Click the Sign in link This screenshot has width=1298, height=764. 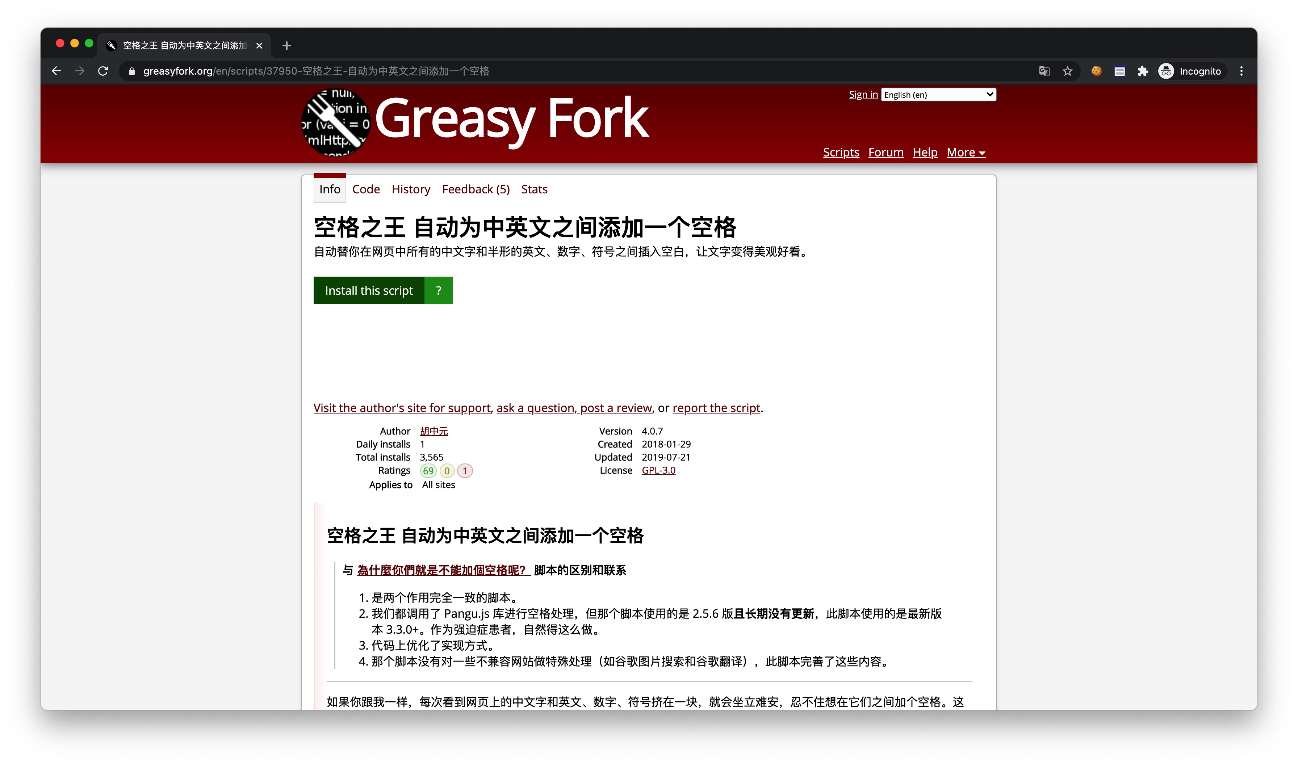click(863, 95)
